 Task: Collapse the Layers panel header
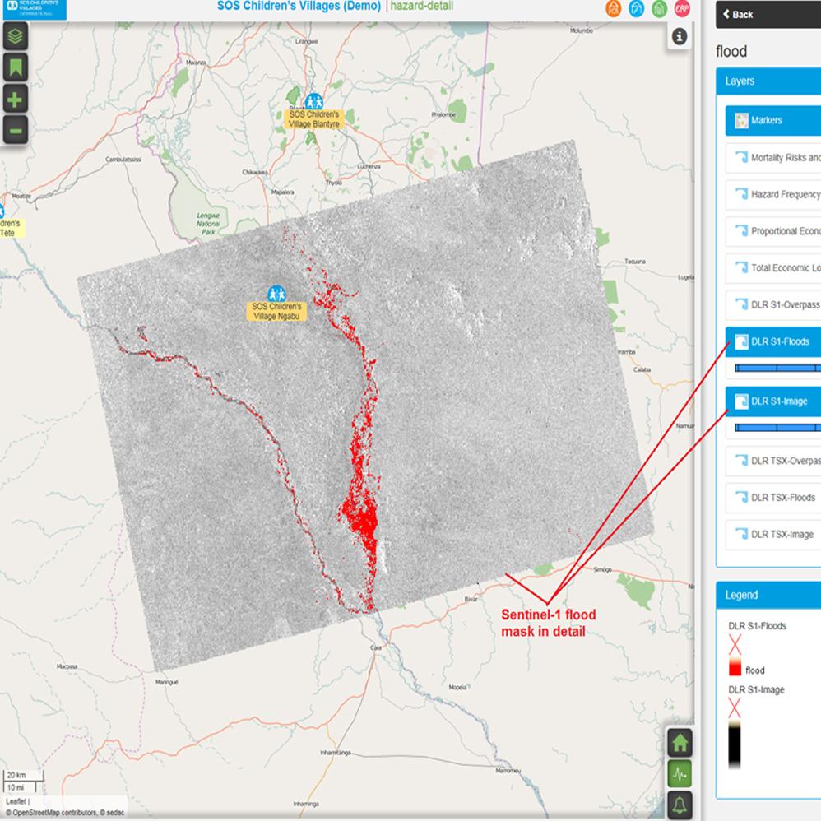click(768, 81)
